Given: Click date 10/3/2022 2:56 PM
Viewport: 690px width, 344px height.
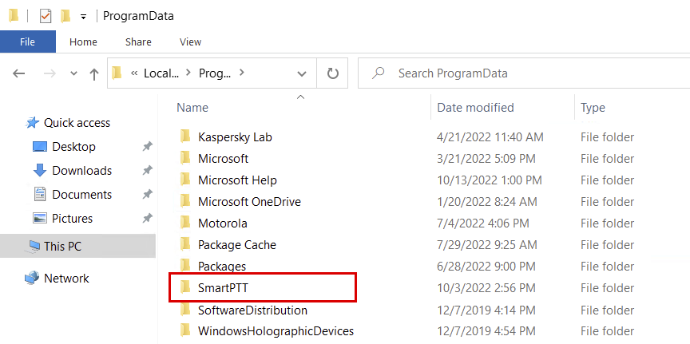Looking at the screenshot, I should click(x=486, y=288).
